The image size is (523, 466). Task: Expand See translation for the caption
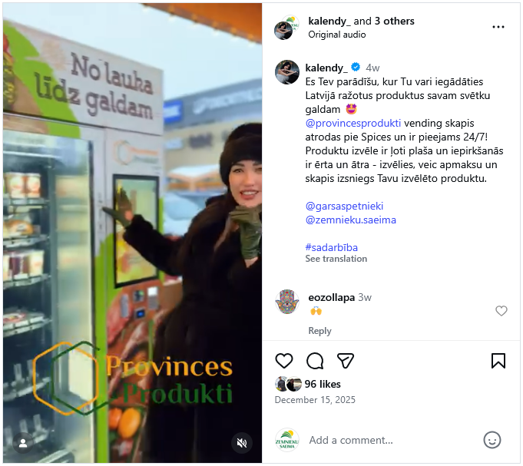pos(336,259)
